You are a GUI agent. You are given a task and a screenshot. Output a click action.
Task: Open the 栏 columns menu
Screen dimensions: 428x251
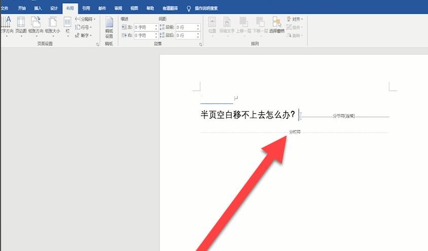(67, 26)
